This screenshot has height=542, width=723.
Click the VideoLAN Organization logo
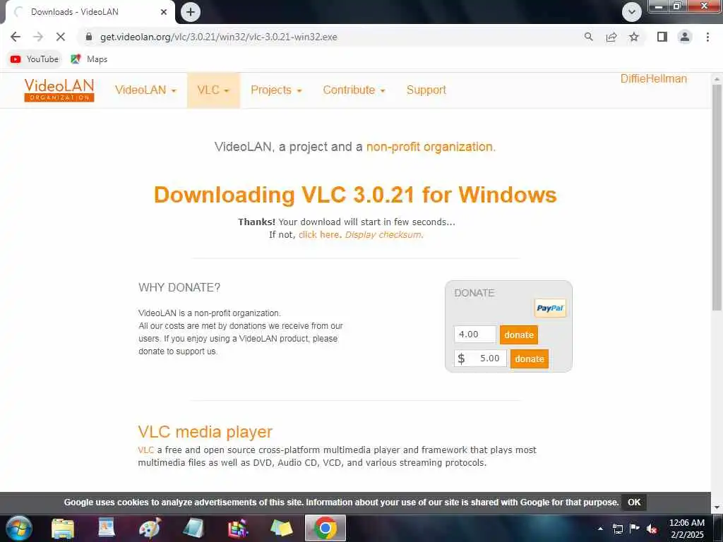(x=59, y=90)
